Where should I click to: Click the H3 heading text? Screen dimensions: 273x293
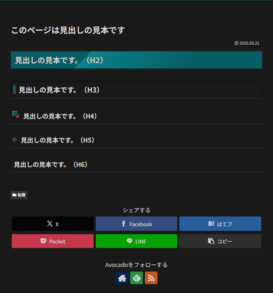(x=59, y=90)
